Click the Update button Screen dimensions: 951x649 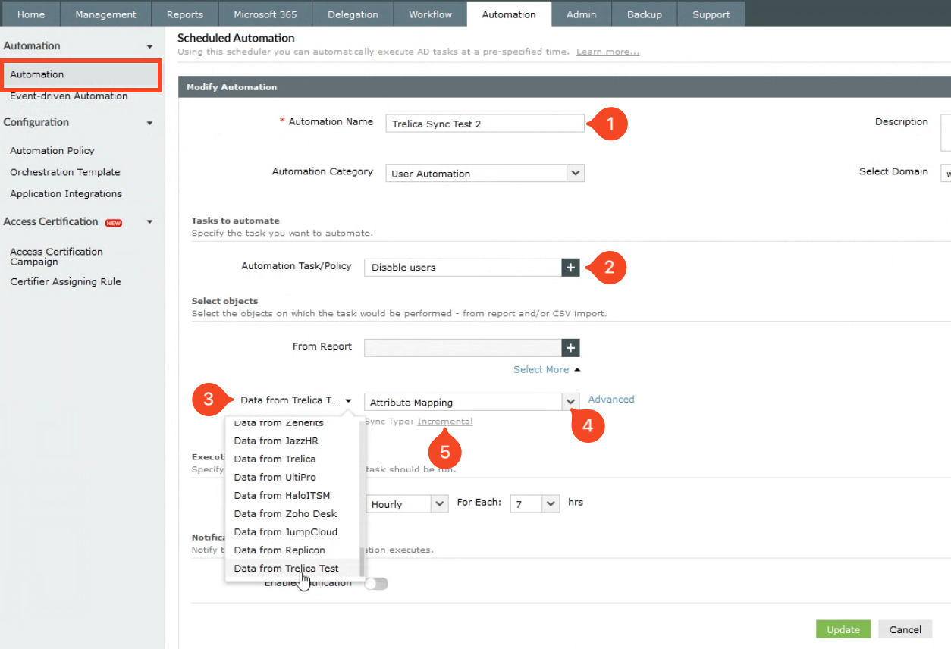point(843,629)
